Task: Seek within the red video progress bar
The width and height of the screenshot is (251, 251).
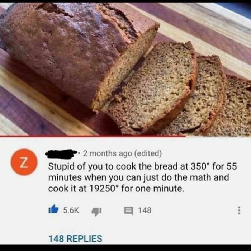Action: tap(93, 136)
